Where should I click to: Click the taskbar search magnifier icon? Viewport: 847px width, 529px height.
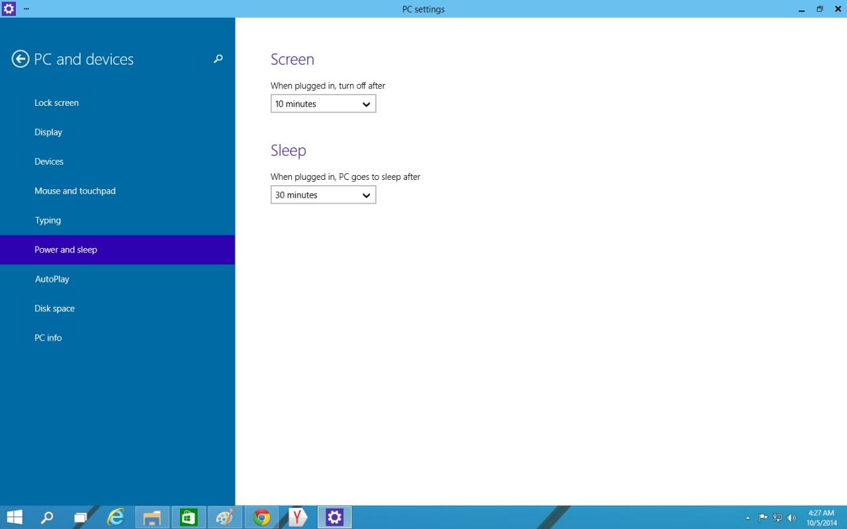47,517
